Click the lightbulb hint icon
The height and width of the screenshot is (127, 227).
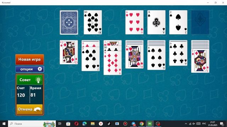(x=38, y=80)
